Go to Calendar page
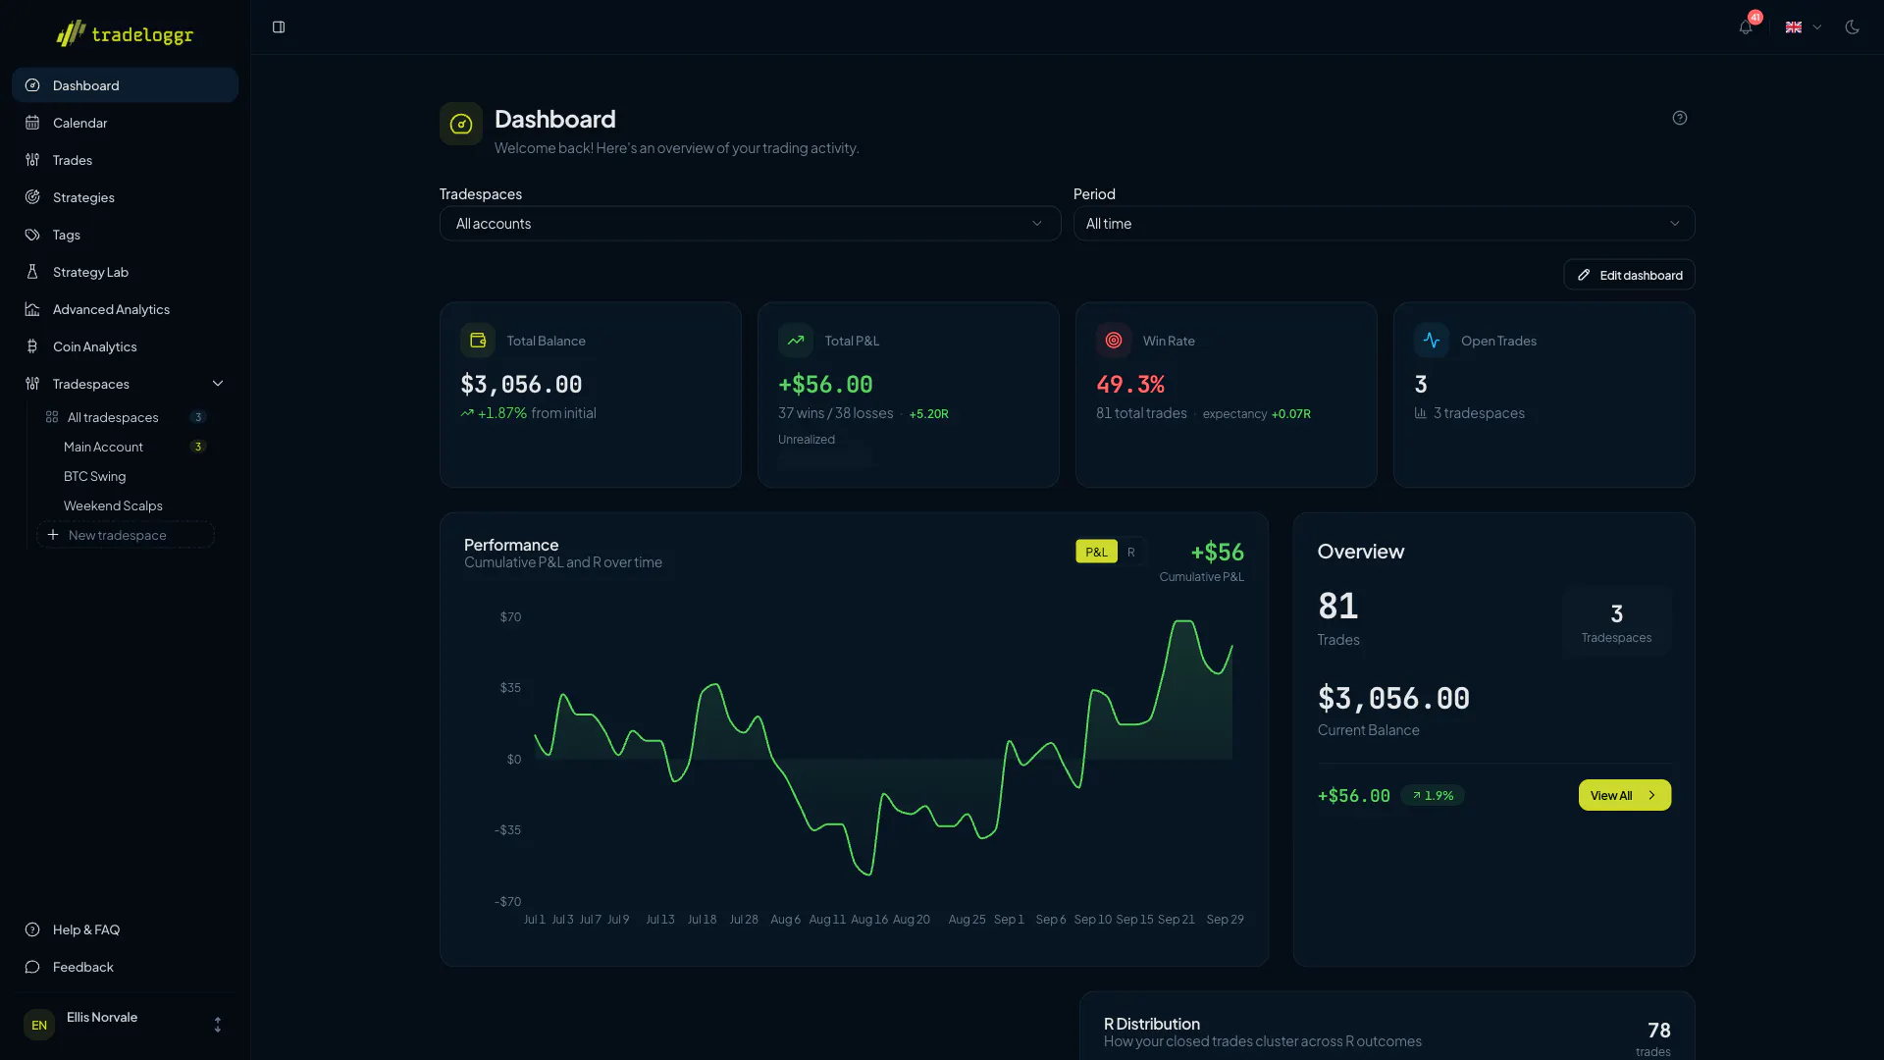Image resolution: width=1884 pixels, height=1060 pixels. pos(125,123)
